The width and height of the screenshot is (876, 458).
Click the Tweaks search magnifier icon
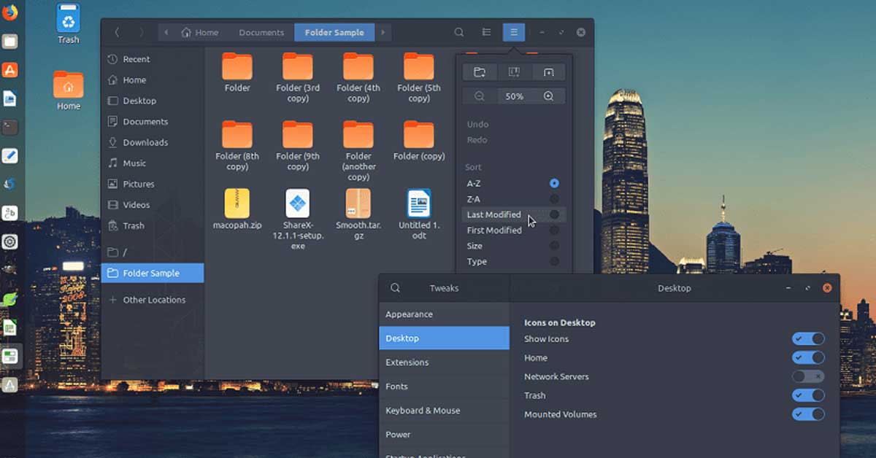point(395,288)
